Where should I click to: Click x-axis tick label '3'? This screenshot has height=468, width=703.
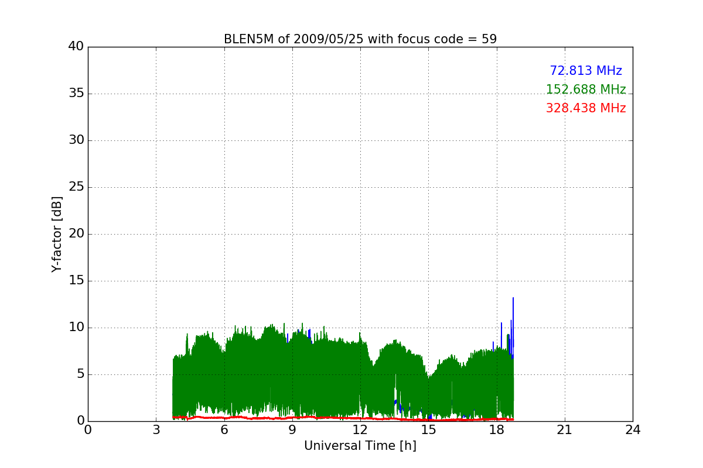[156, 430]
